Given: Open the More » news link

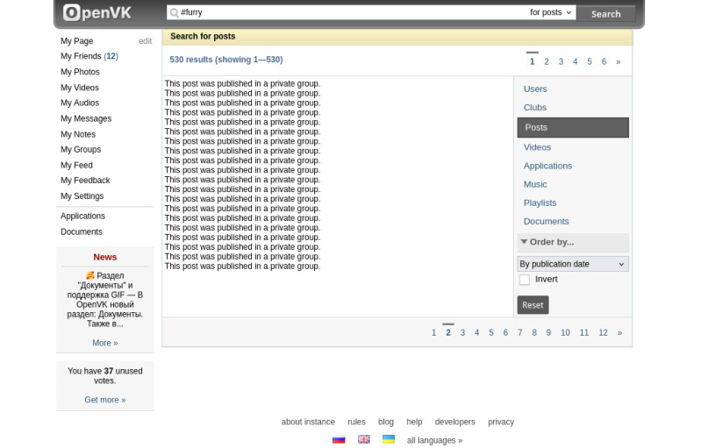Looking at the screenshot, I should tap(104, 343).
